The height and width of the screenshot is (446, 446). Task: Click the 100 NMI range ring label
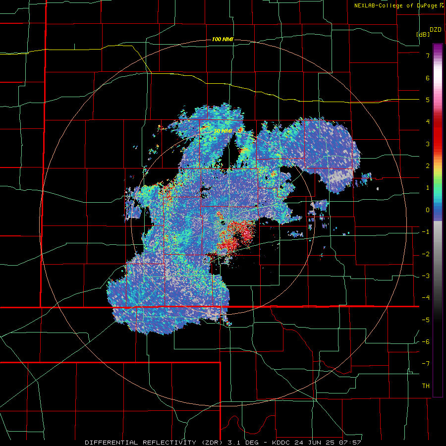[x=223, y=39]
